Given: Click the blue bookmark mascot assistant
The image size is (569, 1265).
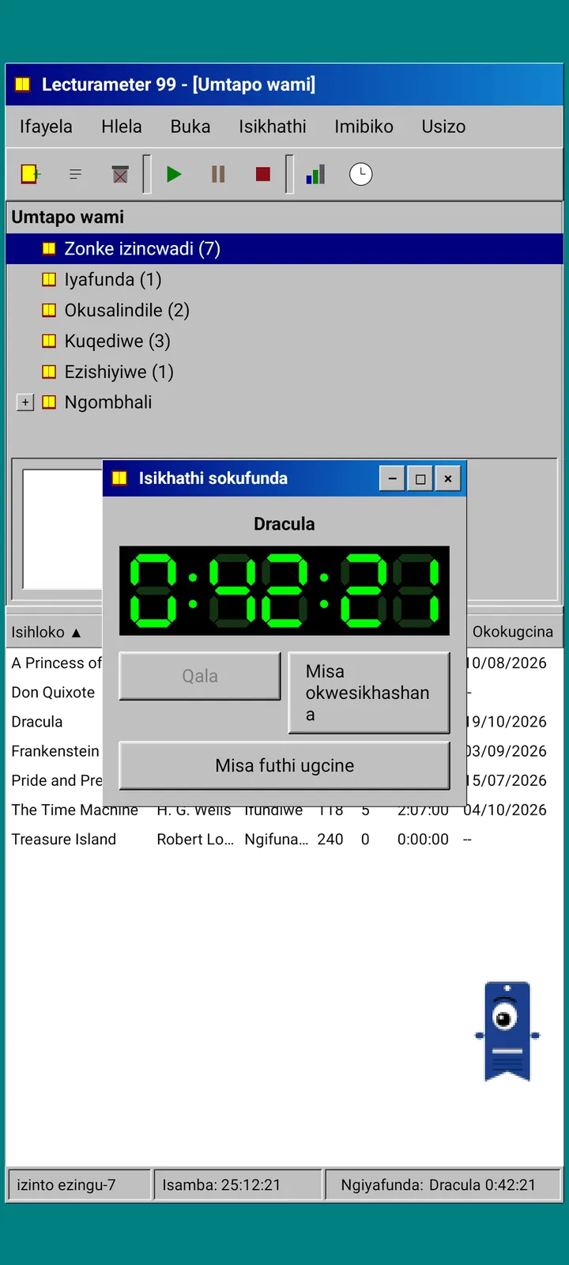Looking at the screenshot, I should click(507, 1031).
